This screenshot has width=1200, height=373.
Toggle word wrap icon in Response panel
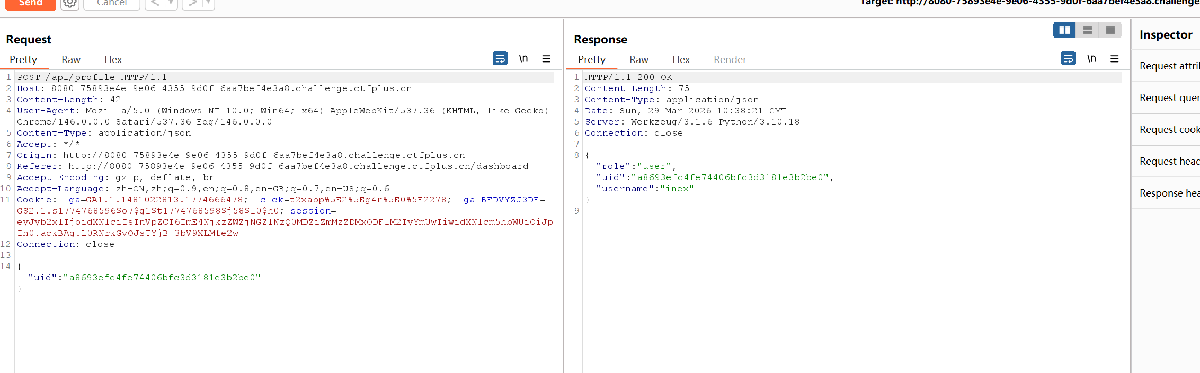pyautogui.click(x=1068, y=58)
